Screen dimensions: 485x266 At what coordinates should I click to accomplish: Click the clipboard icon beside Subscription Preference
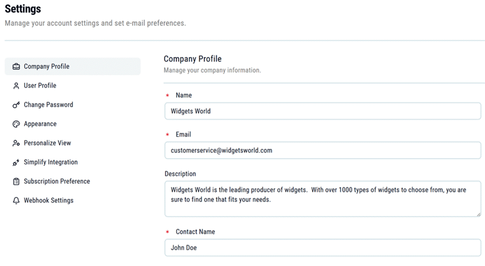pos(16,181)
